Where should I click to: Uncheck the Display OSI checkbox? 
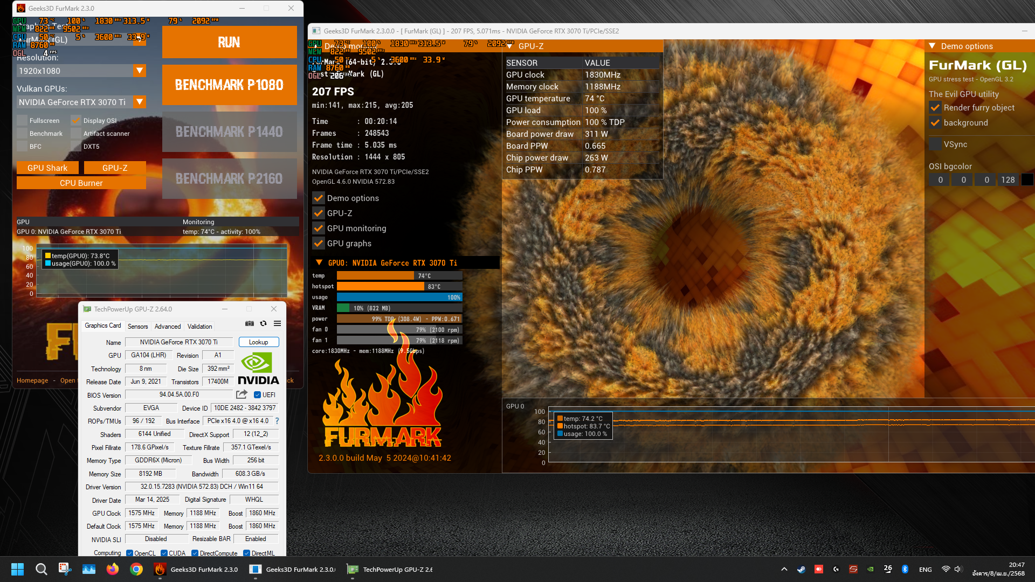[76, 120]
